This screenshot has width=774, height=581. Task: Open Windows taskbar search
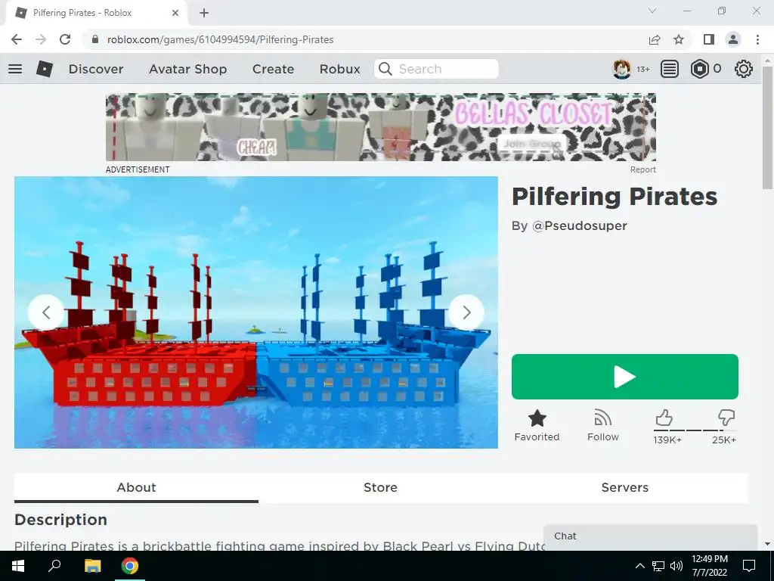click(x=54, y=566)
